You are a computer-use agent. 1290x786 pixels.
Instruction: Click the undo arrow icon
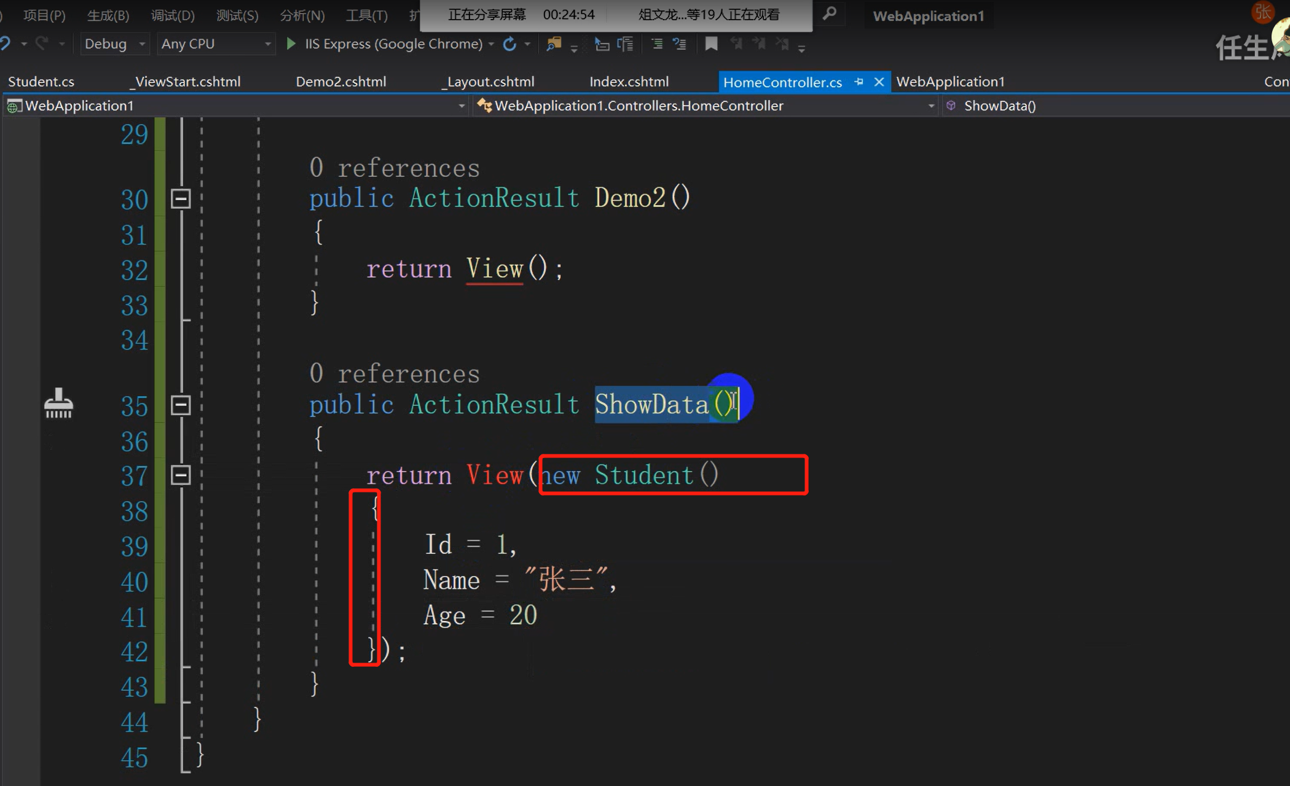[x=5, y=44]
